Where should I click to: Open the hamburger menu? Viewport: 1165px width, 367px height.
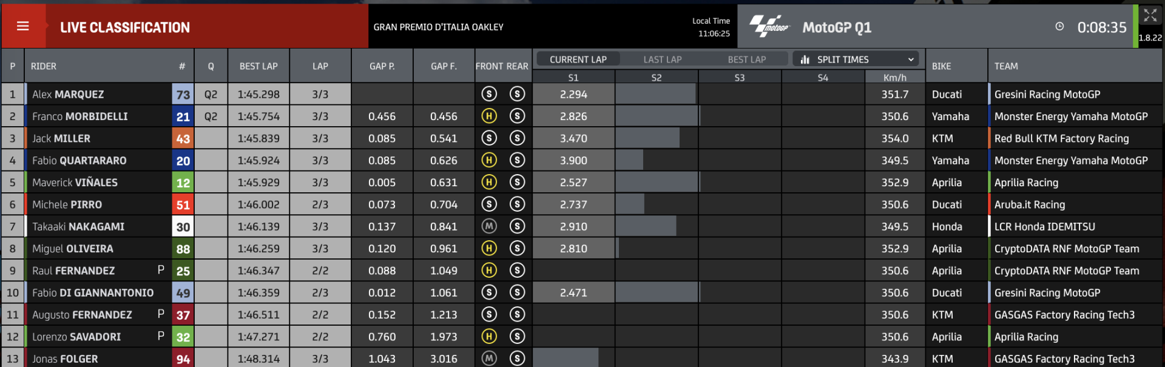coord(23,26)
